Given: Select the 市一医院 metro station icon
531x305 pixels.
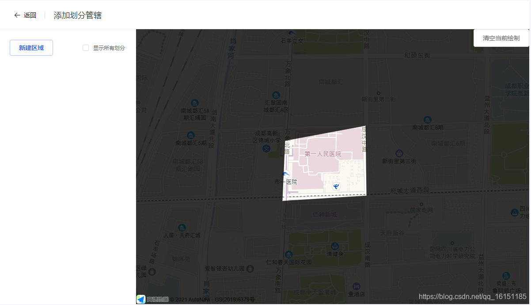Looking at the screenshot, I should [286, 174].
